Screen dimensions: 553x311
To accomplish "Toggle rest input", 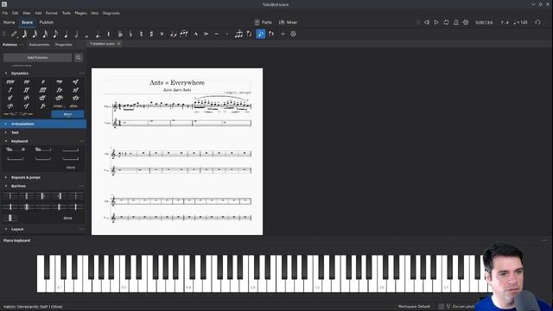I will point(109,35).
